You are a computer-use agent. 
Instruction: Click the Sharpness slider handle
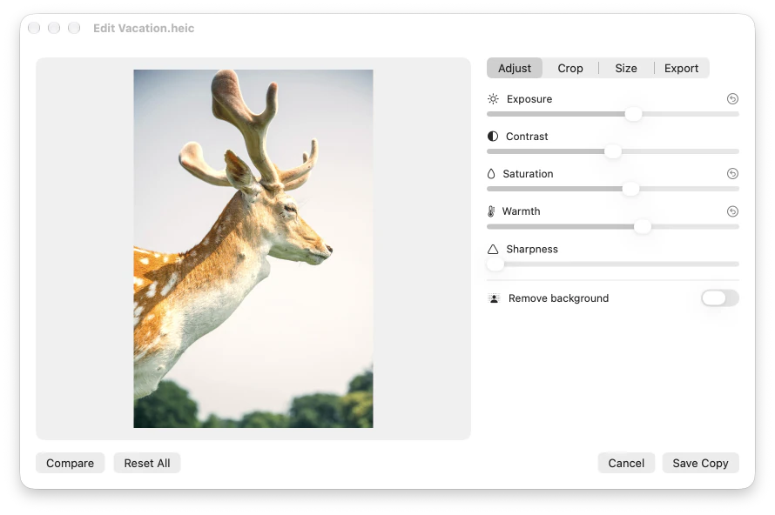click(x=495, y=264)
